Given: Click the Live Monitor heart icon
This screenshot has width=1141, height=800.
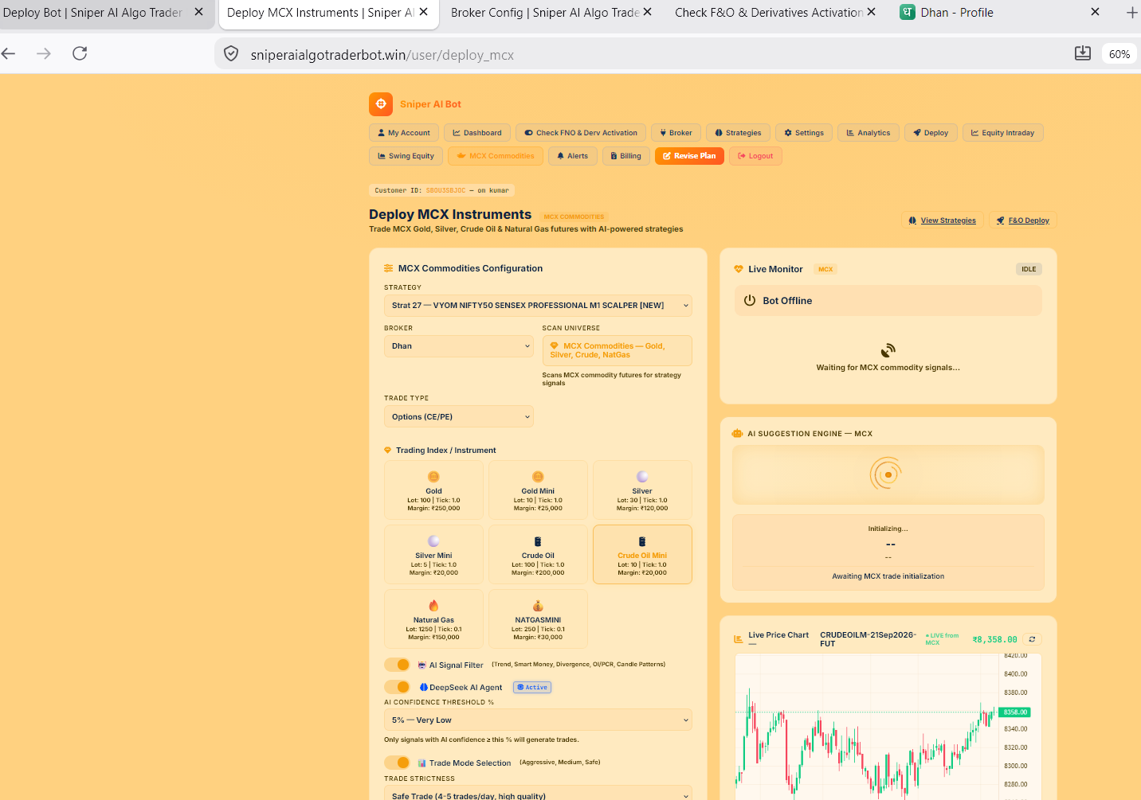Looking at the screenshot, I should (739, 269).
